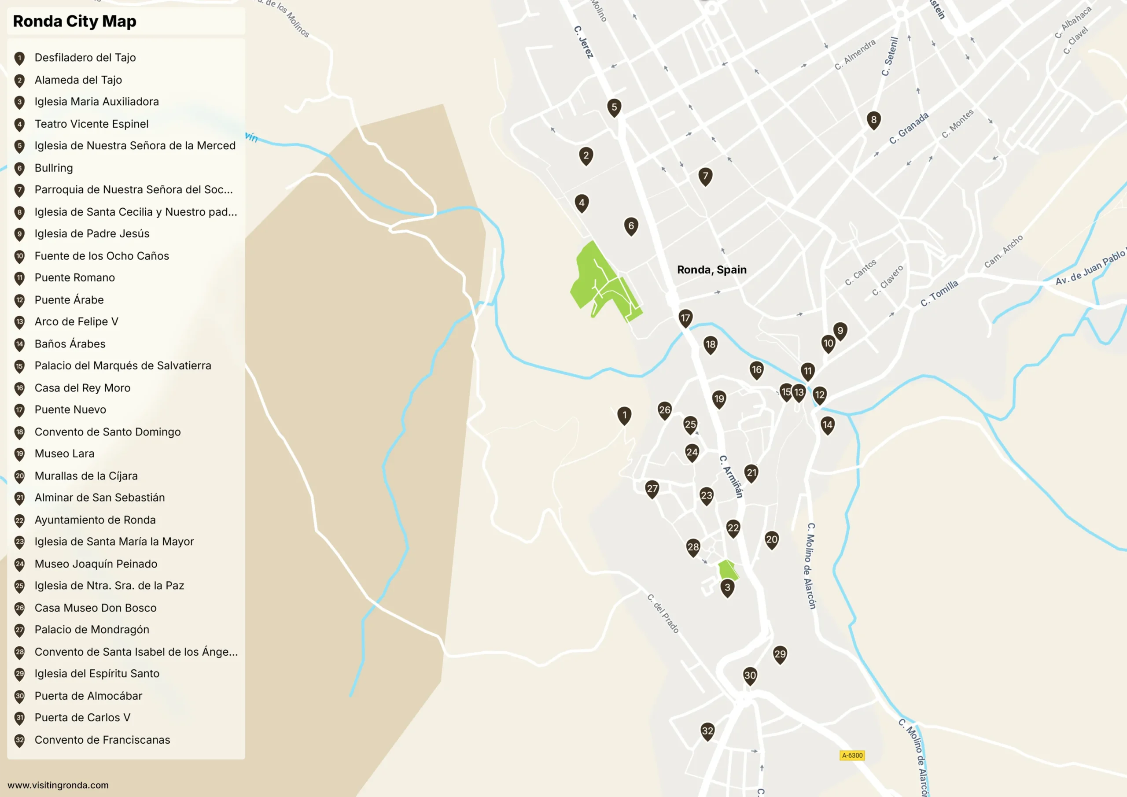Viewport: 1127px width, 797px height.
Task: Select map pin number 14 by the river
Action: 828,425
